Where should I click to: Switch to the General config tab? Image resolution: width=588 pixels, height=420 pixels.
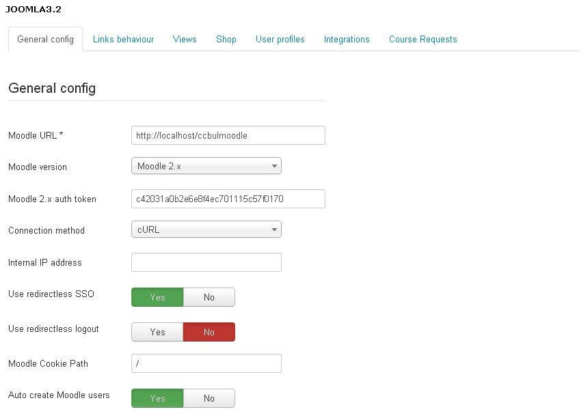pos(45,40)
